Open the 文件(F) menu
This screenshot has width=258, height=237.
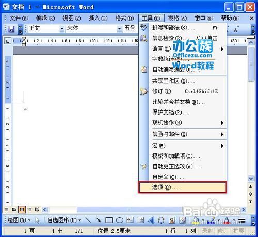click(x=19, y=18)
